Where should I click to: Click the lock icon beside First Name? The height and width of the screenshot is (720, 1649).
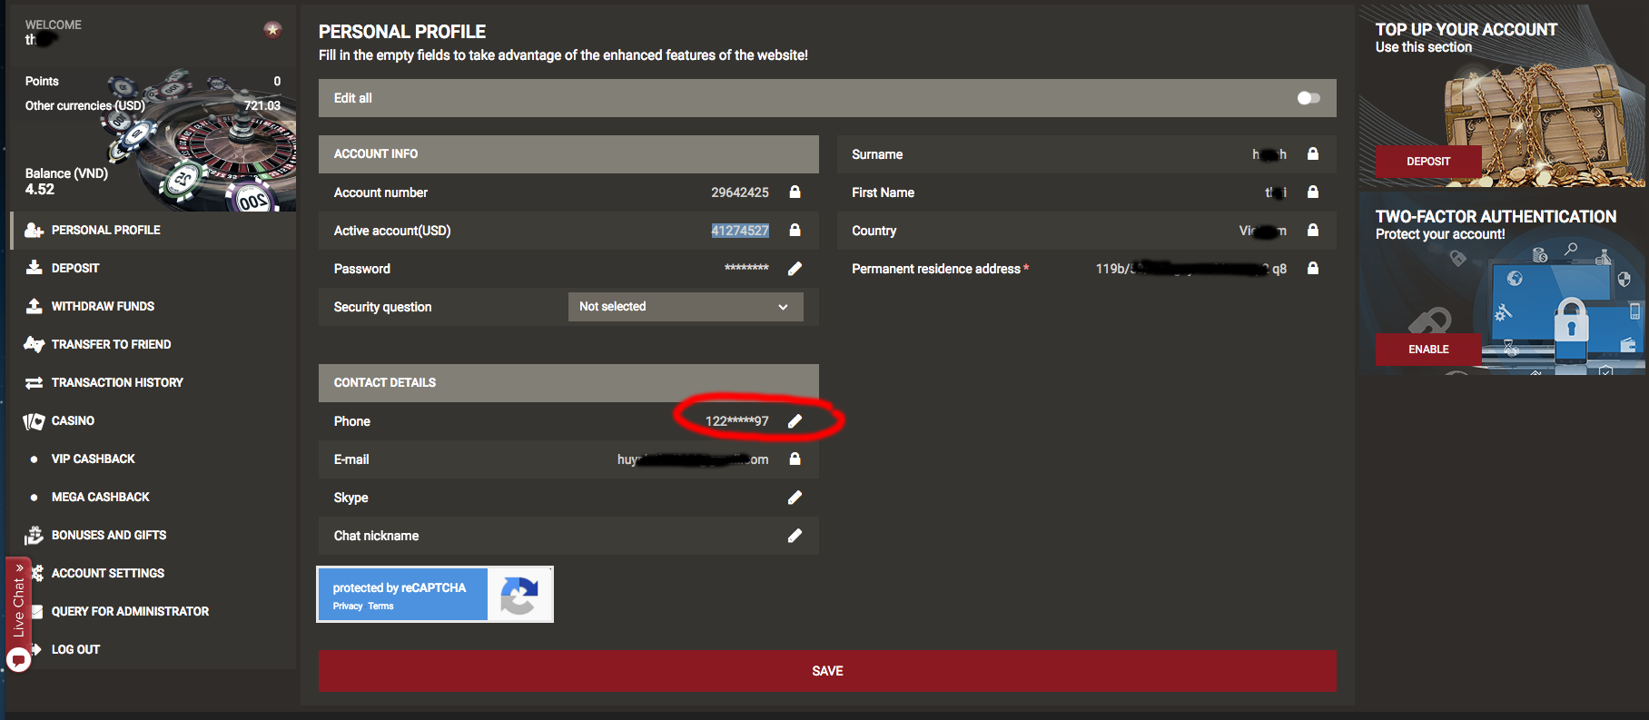pyautogui.click(x=1312, y=192)
